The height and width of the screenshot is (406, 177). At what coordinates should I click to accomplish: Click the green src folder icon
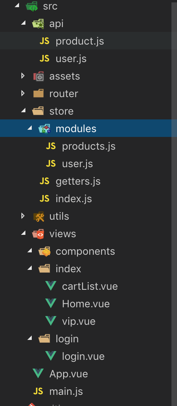(32, 6)
